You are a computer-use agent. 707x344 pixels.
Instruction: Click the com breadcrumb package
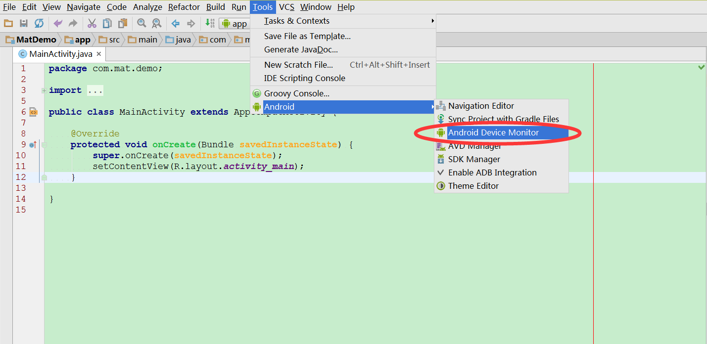point(213,40)
